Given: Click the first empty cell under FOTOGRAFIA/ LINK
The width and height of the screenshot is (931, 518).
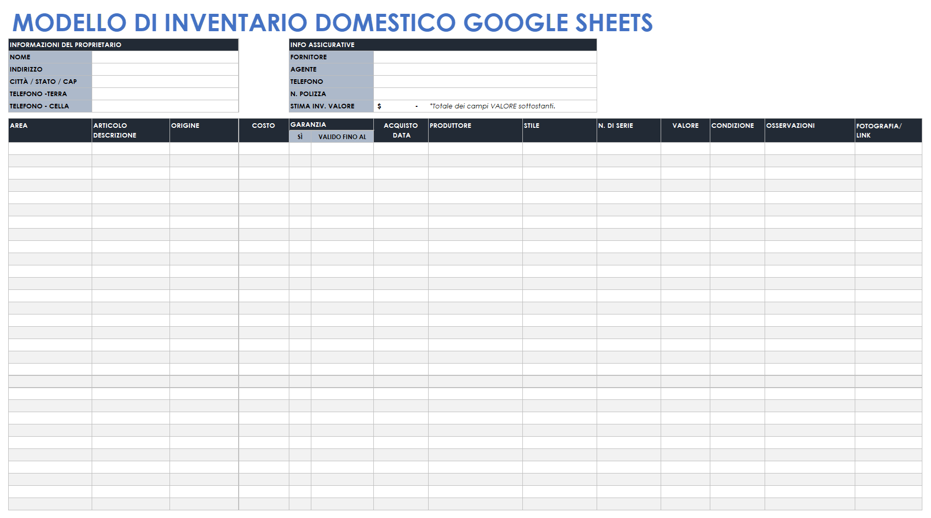Looking at the screenshot, I should tap(888, 149).
